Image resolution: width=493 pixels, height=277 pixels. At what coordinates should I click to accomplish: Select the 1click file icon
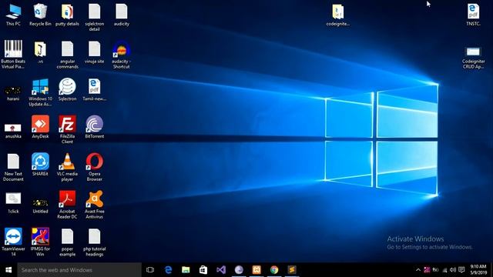[13, 203]
